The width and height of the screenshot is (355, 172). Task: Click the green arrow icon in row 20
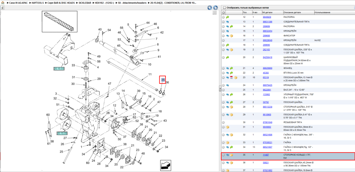[x=228, y=57]
